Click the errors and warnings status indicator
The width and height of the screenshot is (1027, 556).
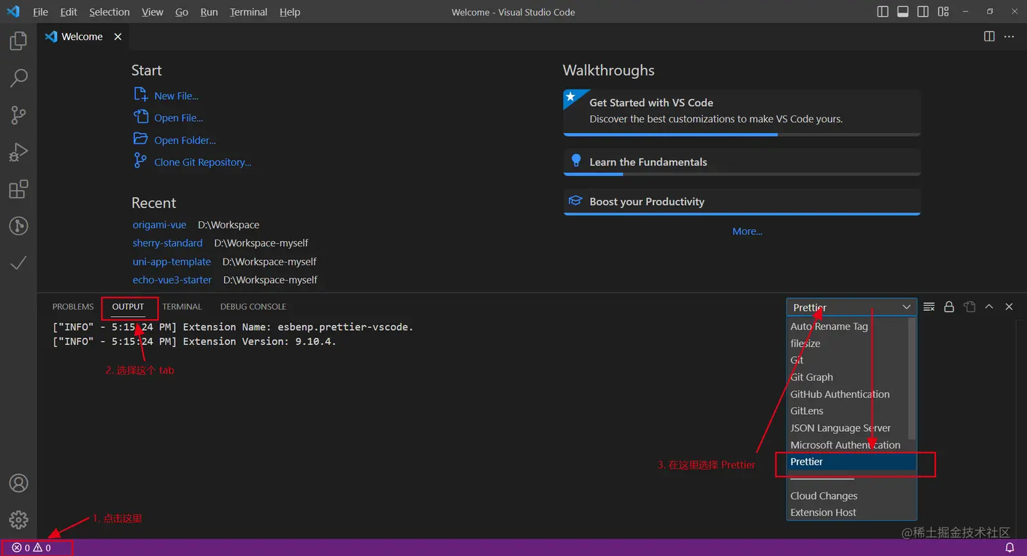[31, 548]
